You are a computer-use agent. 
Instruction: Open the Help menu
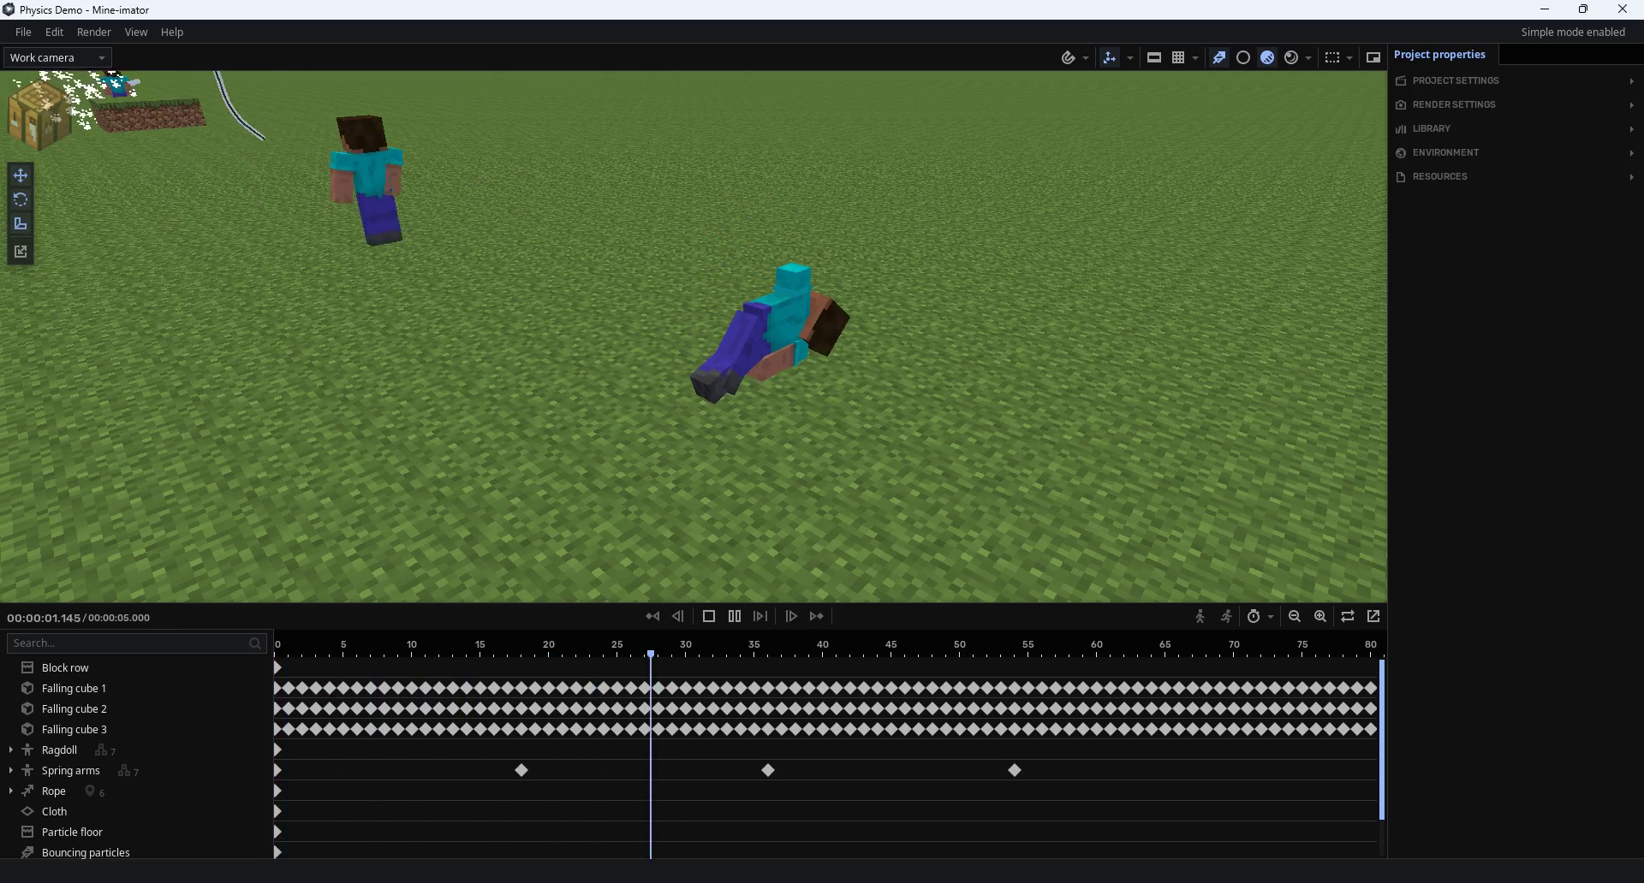pos(172,32)
